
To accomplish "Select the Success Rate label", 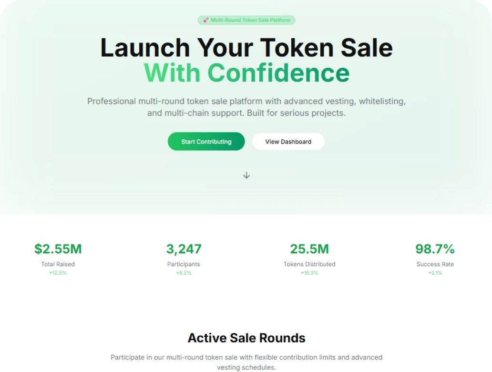I will 435,264.
